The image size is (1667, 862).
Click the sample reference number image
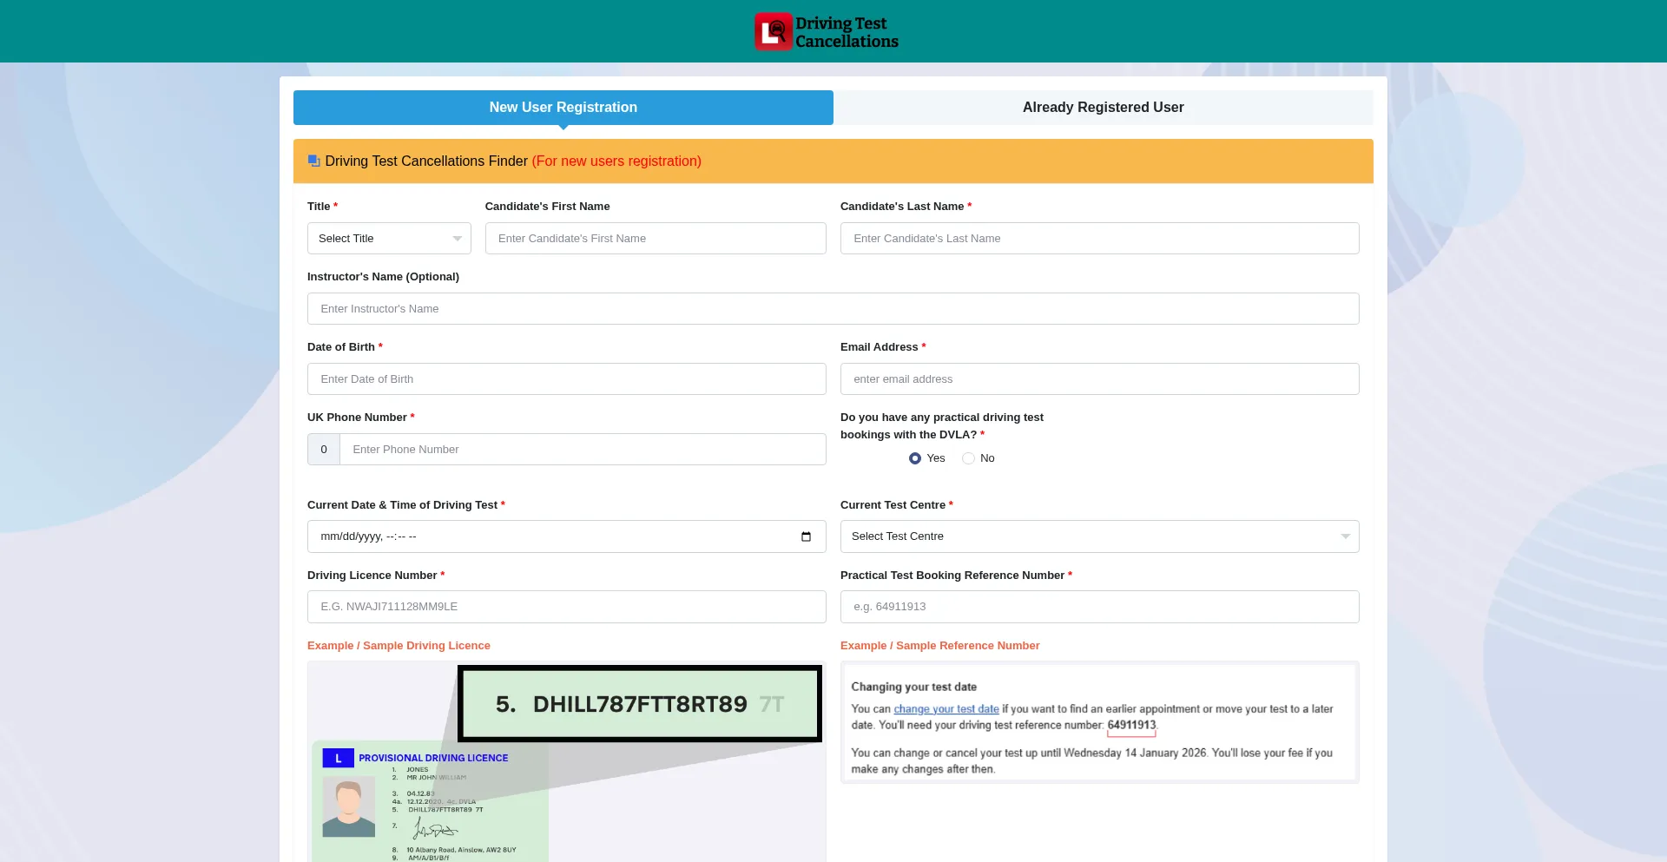1100,722
